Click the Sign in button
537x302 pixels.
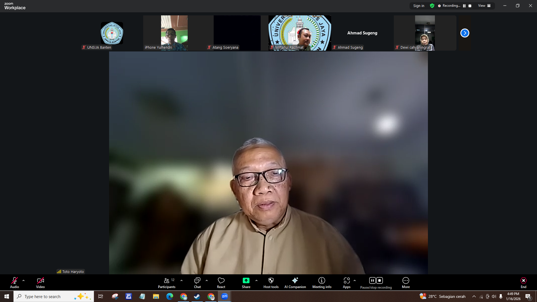coord(419,6)
